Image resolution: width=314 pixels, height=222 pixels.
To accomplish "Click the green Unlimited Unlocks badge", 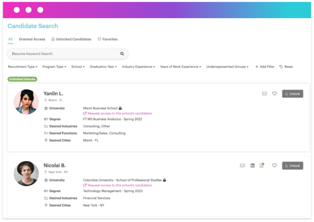I will click(x=22, y=79).
